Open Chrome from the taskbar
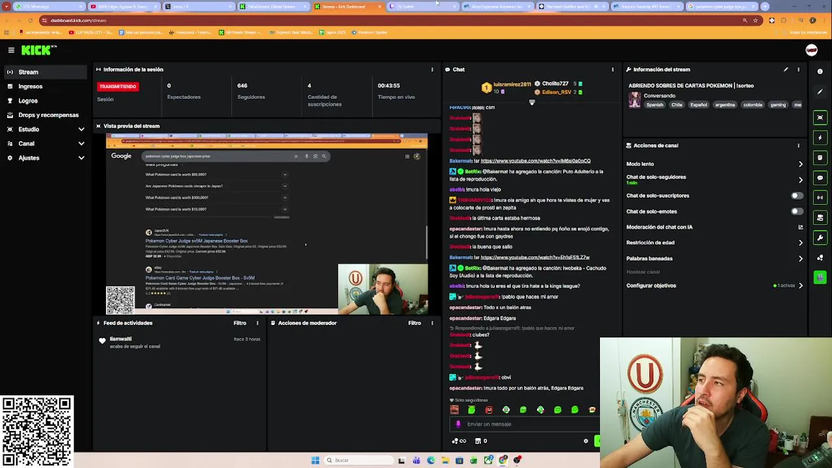This screenshot has height=468, width=832. [x=502, y=460]
